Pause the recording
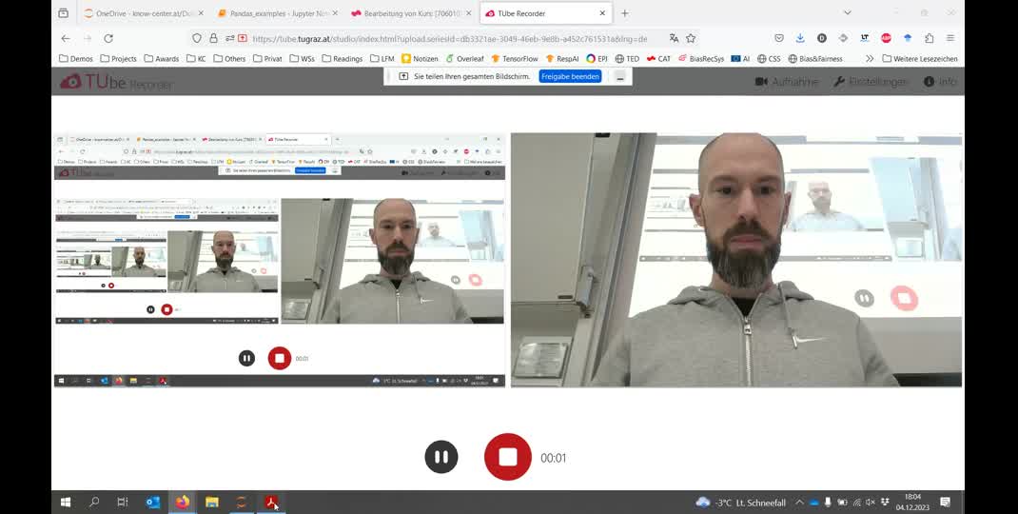Image resolution: width=1018 pixels, height=514 pixels. [440, 457]
